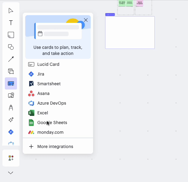Click the Jira icon in toolbar
This screenshot has height=182, width=188.
11,132
